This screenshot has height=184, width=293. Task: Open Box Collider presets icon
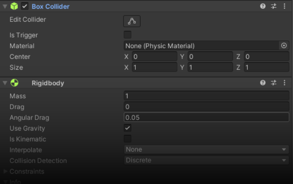coord(274,6)
